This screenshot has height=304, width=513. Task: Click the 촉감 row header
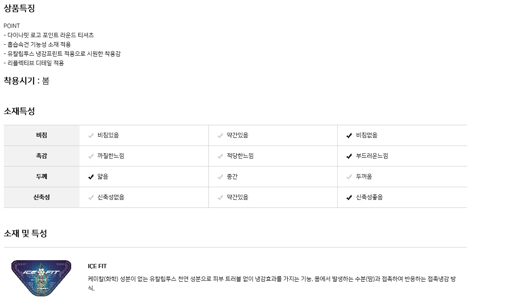(42, 156)
